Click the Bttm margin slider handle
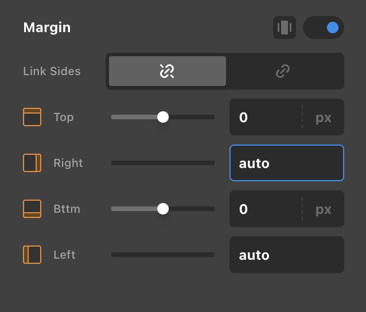 tap(163, 209)
